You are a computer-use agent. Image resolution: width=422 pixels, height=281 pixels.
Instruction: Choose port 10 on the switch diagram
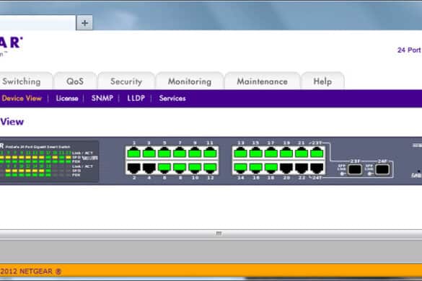[x=195, y=168]
